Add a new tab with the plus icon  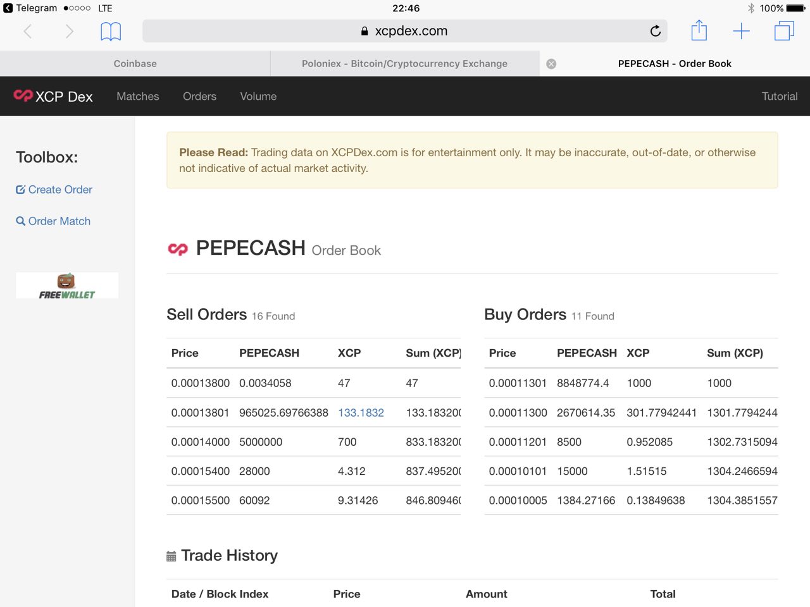tap(741, 31)
